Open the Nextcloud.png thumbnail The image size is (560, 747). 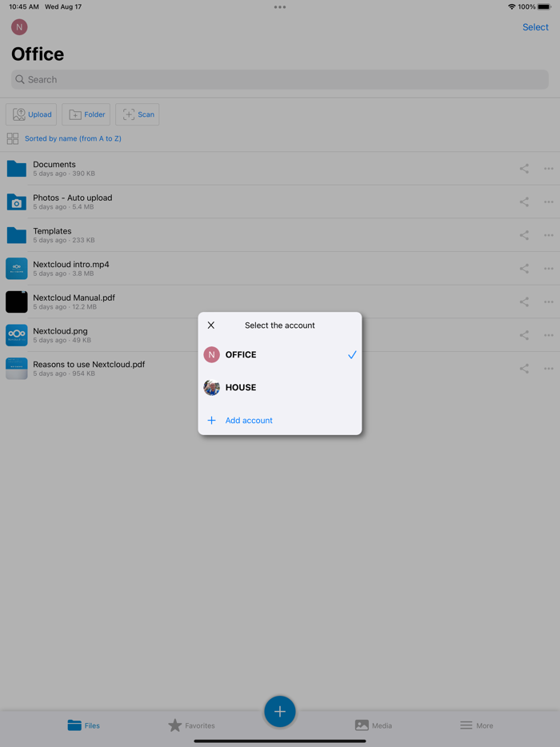[x=17, y=335]
